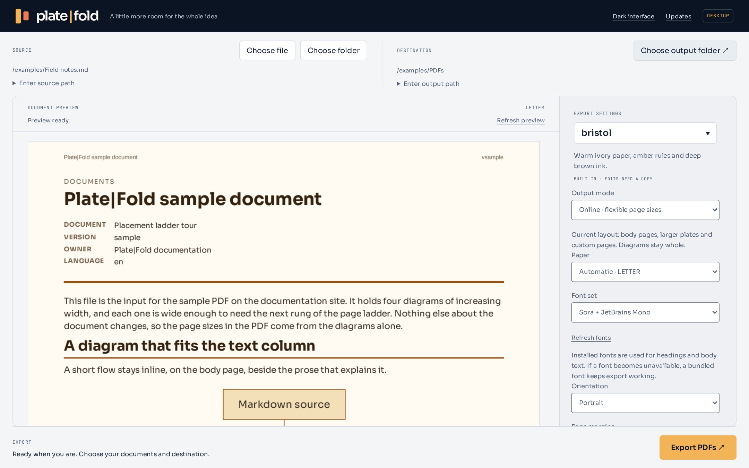Expand Enter output path
The height and width of the screenshot is (468, 749).
(x=428, y=84)
